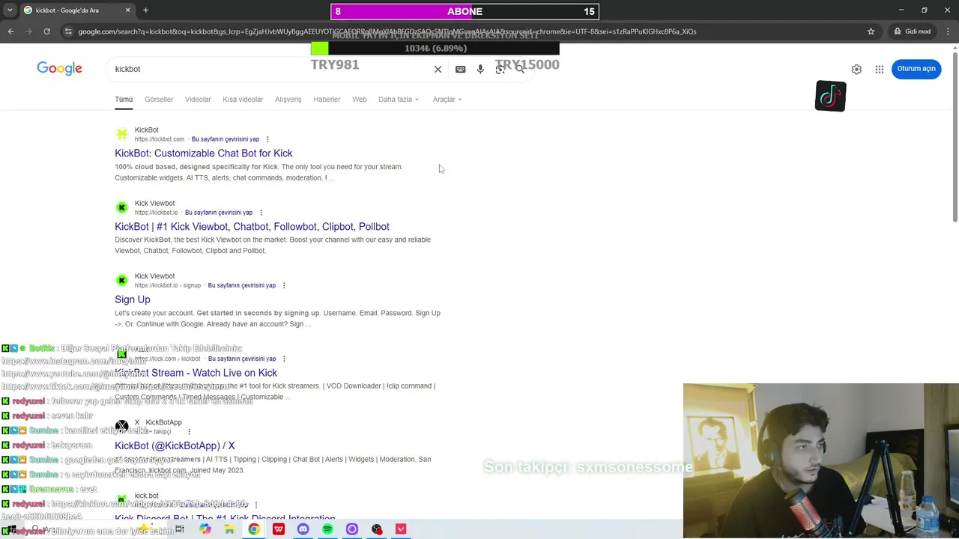
Task: Open more options for KickBotApp X result
Action: (189, 432)
